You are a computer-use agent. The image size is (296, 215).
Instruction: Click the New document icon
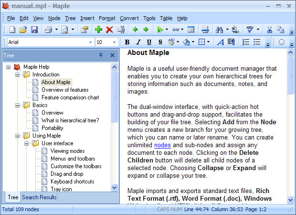[x=12, y=30]
